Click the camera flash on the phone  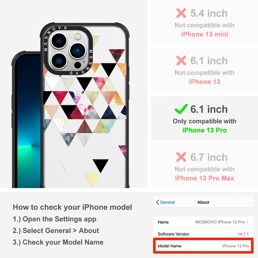(77, 36)
